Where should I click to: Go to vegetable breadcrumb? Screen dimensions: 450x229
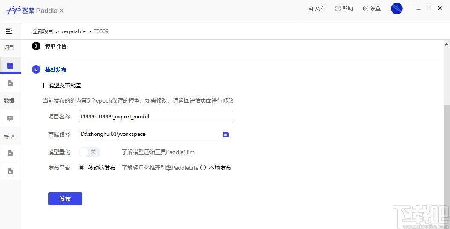pyautogui.click(x=74, y=31)
